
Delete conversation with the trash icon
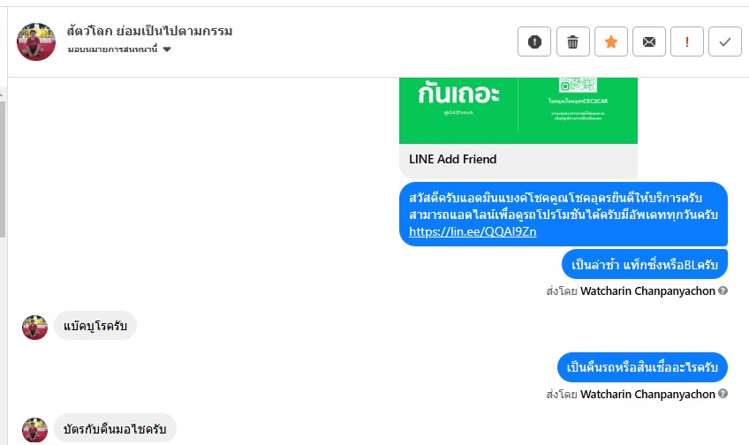click(x=572, y=41)
